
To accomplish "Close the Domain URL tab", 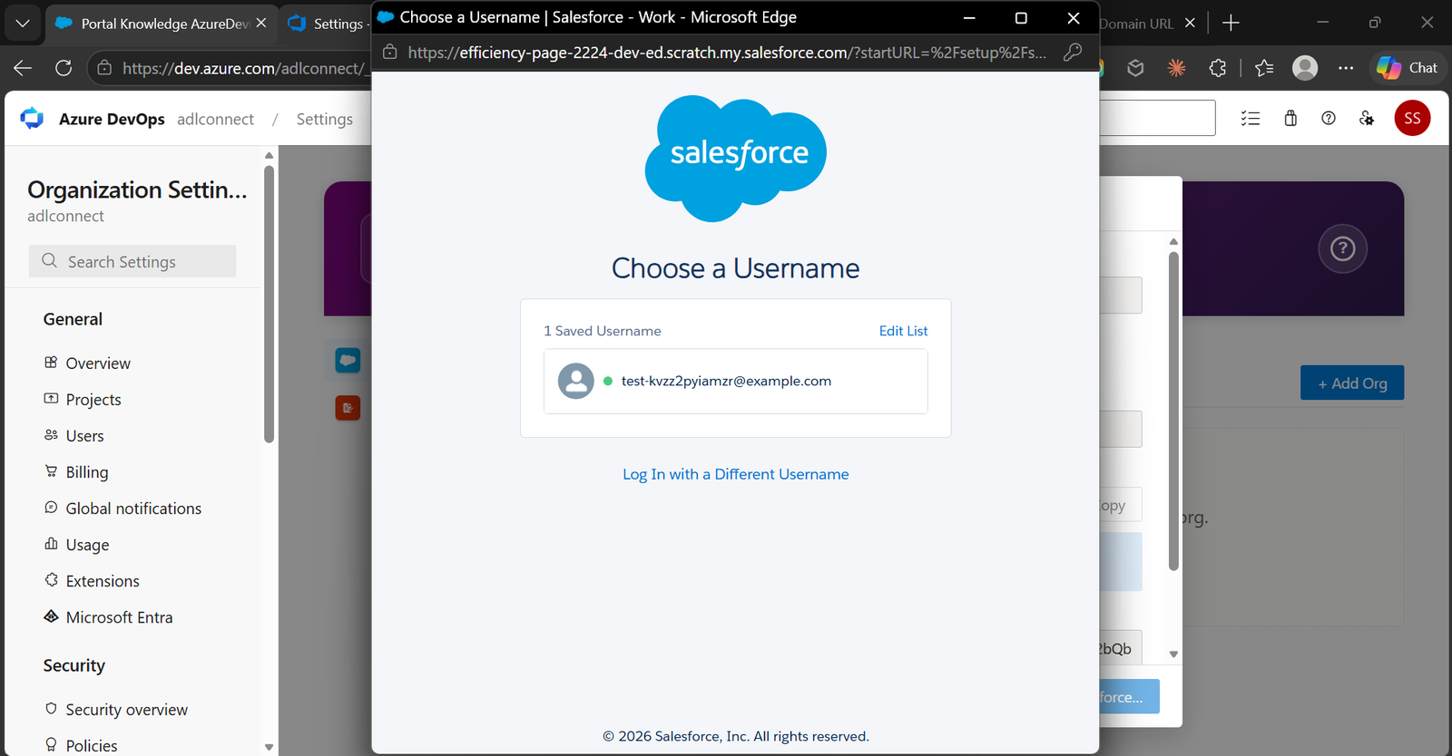I will click(x=1190, y=23).
